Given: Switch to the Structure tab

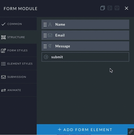Looking at the screenshot, I should tap(18, 37).
